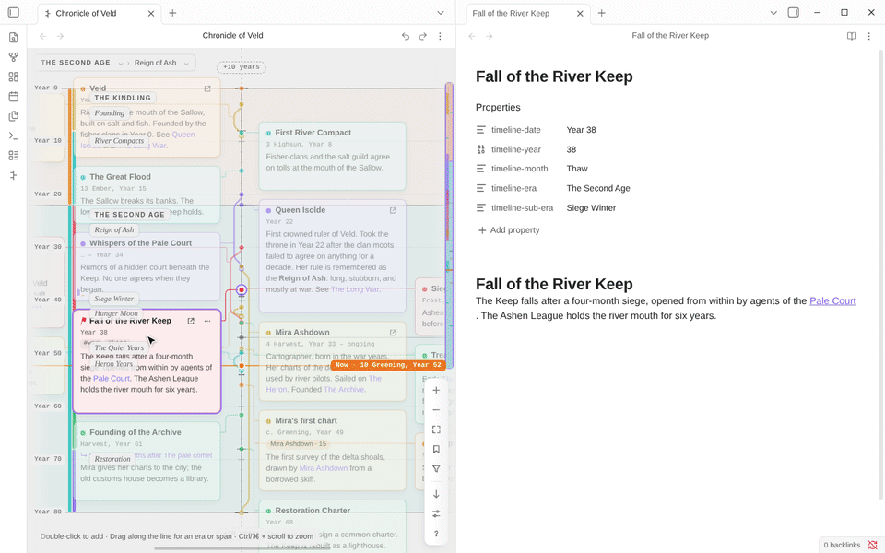Screen dimensions: 885x553
Task: Open Queen Isolde note via card icon
Action: point(393,210)
